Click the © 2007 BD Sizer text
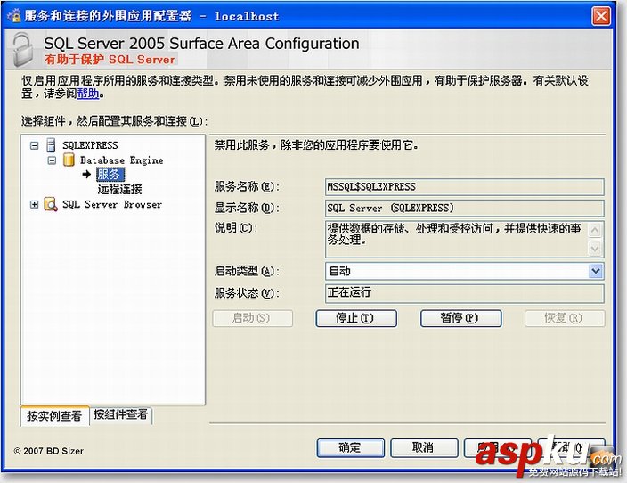Screen dimensions: 627x483 tap(49, 451)
